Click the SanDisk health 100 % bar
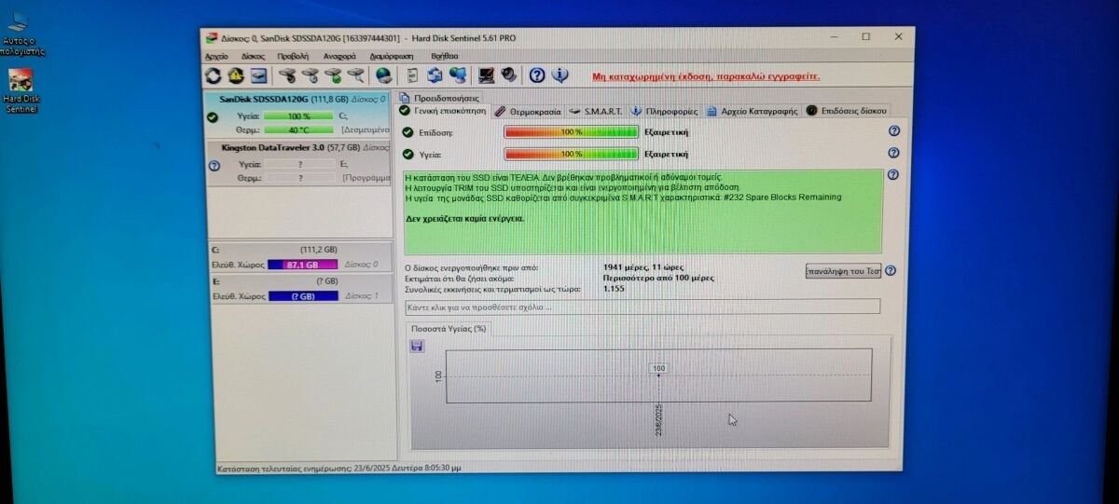 (x=298, y=116)
